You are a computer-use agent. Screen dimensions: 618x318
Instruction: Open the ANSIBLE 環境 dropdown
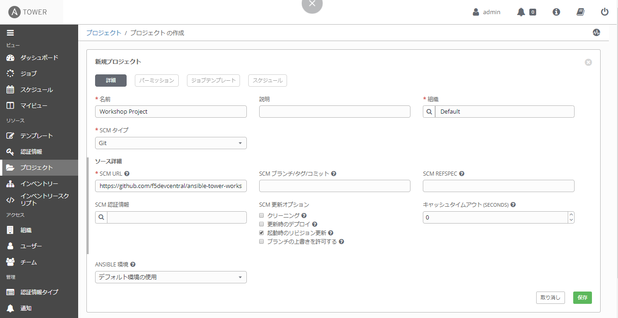(171, 277)
